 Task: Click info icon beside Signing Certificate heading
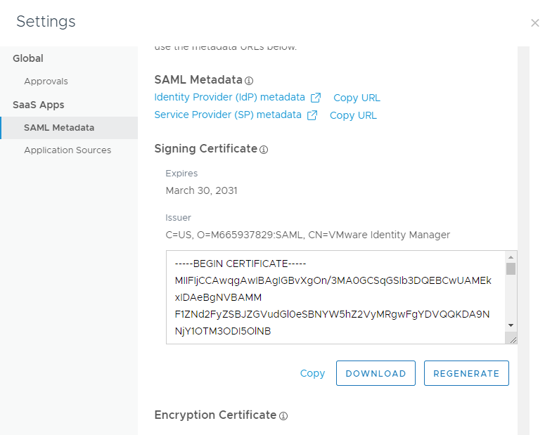click(264, 150)
